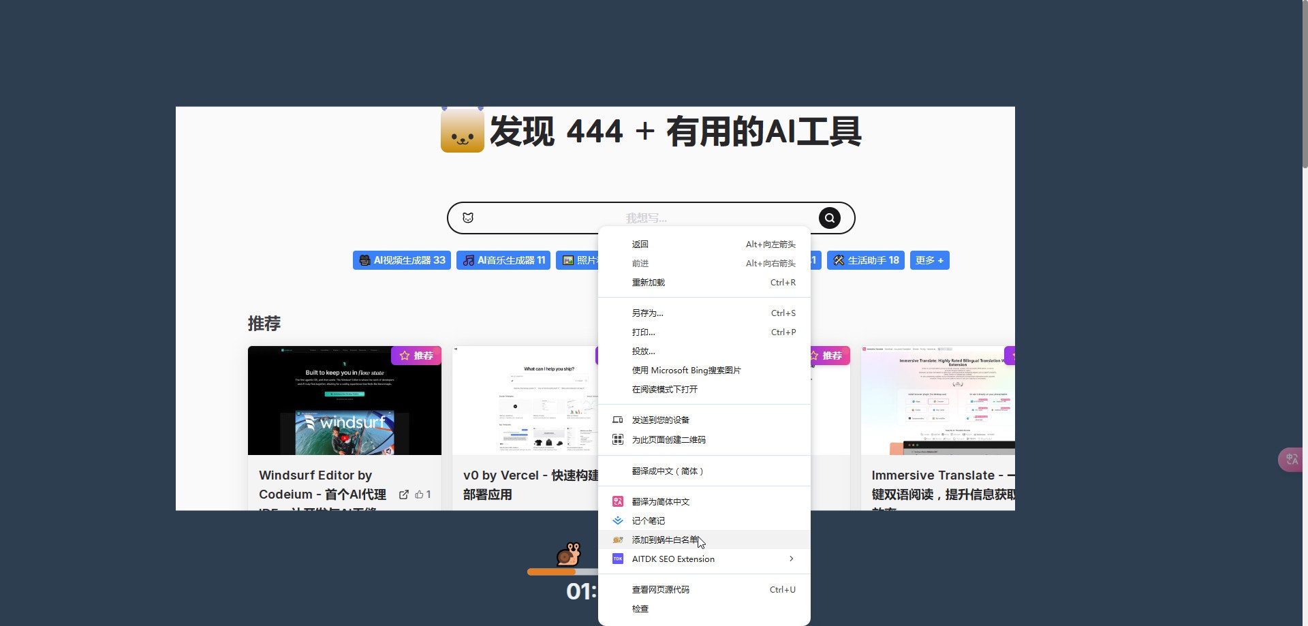The width and height of the screenshot is (1308, 626).
Task: Click the AI音乐生成器 11 tag
Action: coord(503,260)
